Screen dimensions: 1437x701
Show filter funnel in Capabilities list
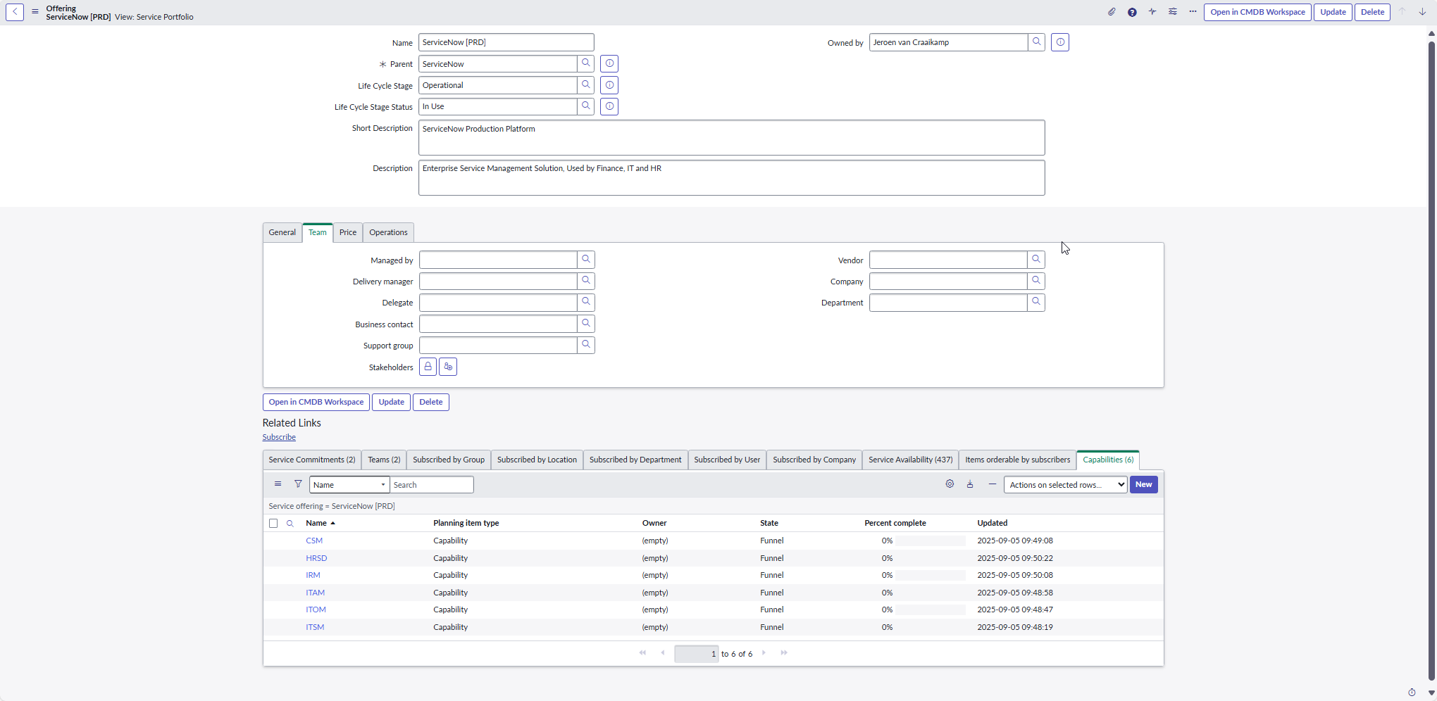point(298,484)
